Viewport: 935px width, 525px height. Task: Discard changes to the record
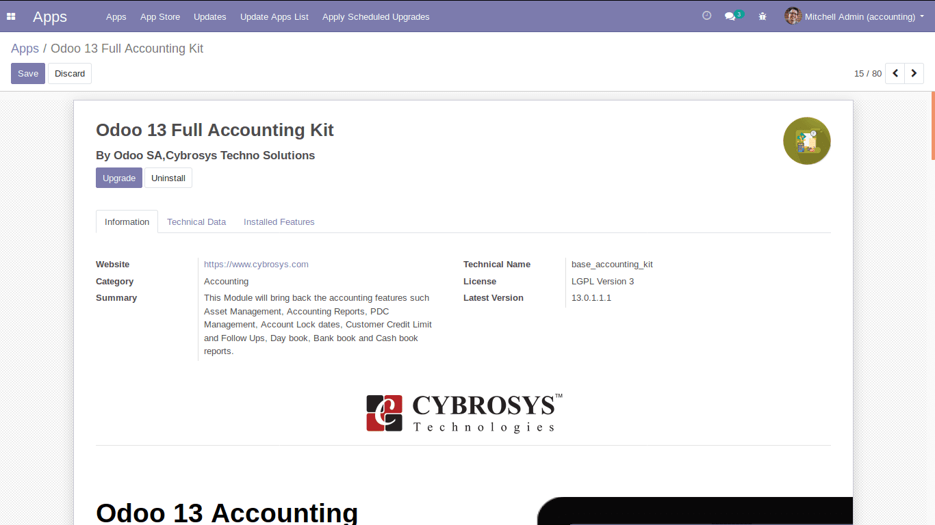(70, 74)
